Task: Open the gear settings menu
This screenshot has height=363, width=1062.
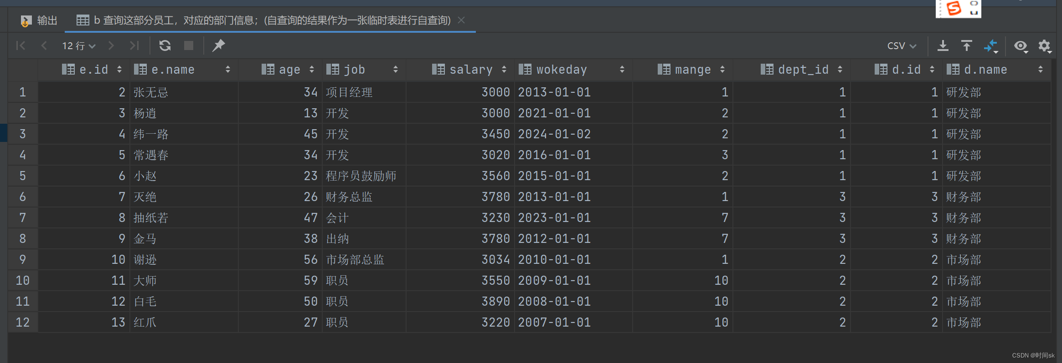Action: click(1045, 46)
